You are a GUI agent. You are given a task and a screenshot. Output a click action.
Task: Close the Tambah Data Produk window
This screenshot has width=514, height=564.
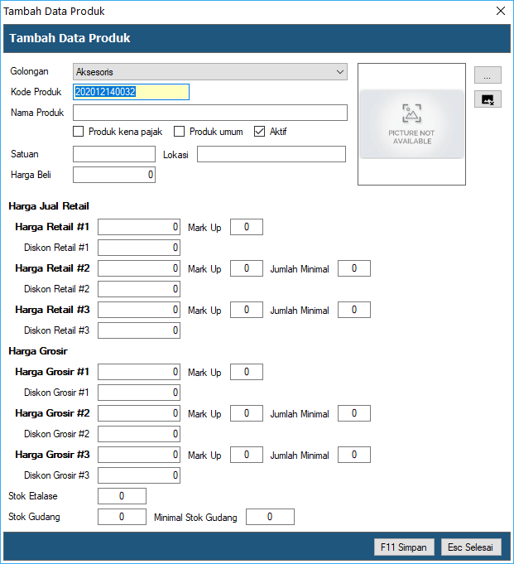(500, 12)
